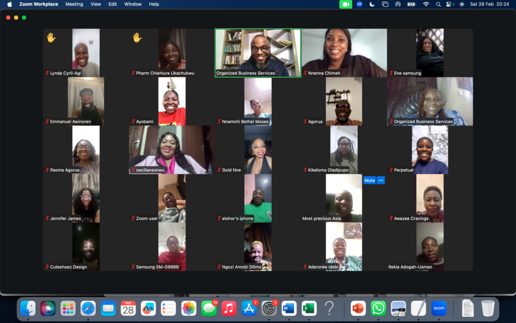Click the Zoom icon in the menu bar tray
The height and width of the screenshot is (323, 516).
tap(359, 4)
